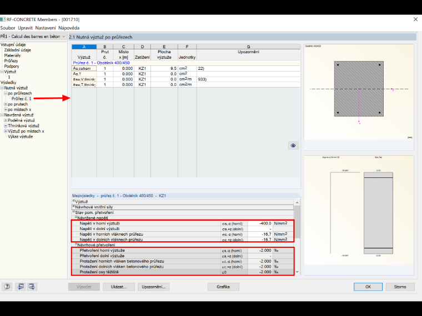Click the RF-CONCRETE Members title bar icon

coord(3,19)
